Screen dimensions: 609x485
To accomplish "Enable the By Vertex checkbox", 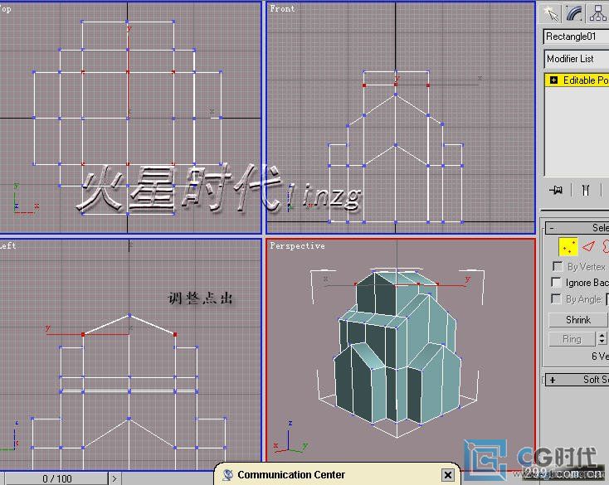I will (557, 267).
